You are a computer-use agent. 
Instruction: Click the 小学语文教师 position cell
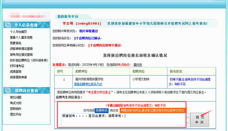(x=141, y=79)
